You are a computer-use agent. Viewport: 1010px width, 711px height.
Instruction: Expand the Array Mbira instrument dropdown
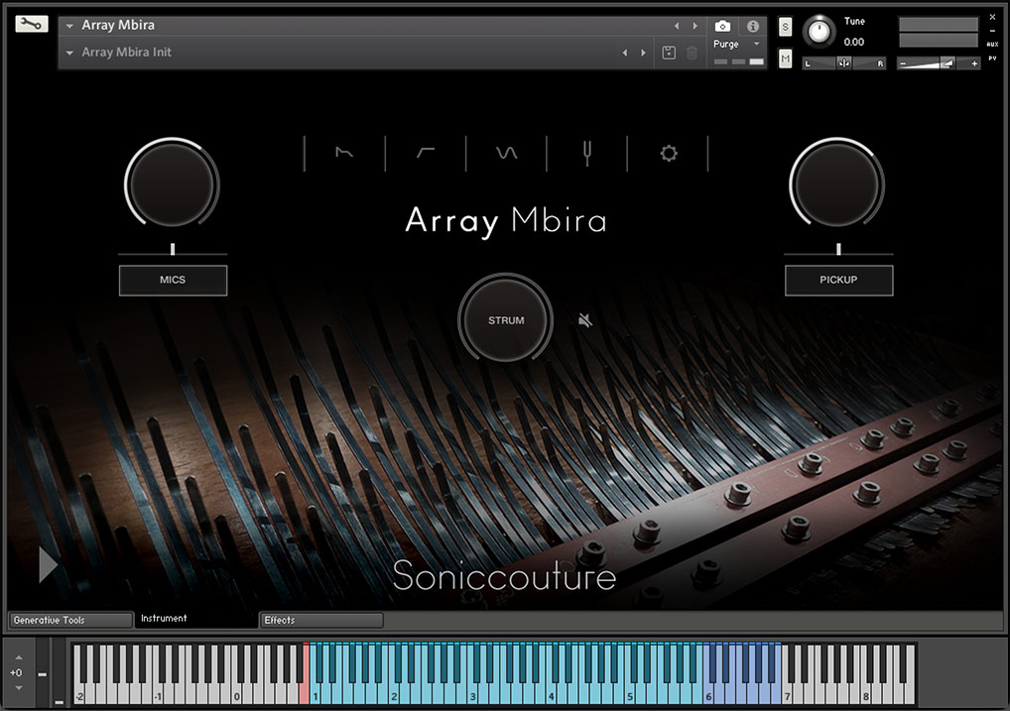point(70,26)
